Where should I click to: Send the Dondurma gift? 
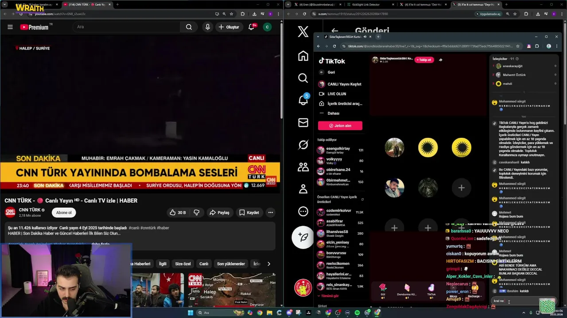coord(407,290)
